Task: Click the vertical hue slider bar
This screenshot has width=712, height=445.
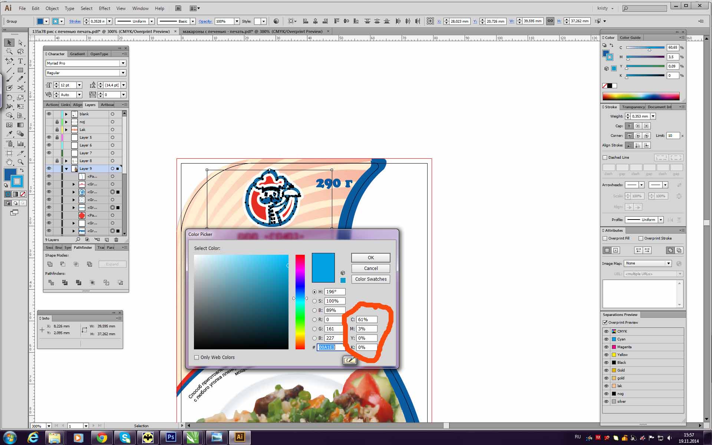Action: tap(300, 302)
